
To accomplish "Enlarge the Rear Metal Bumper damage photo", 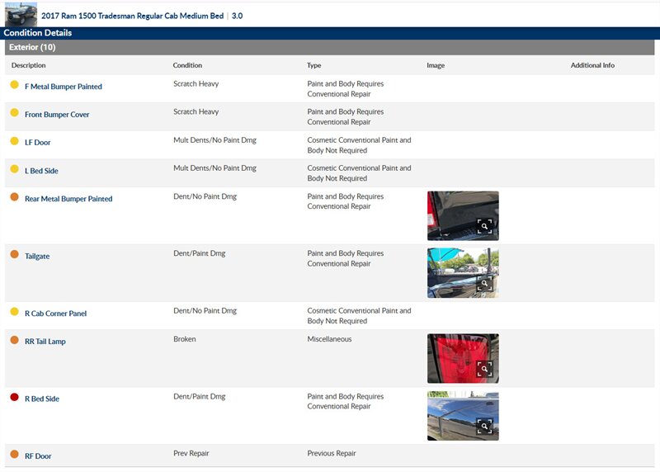I will pos(463,215).
